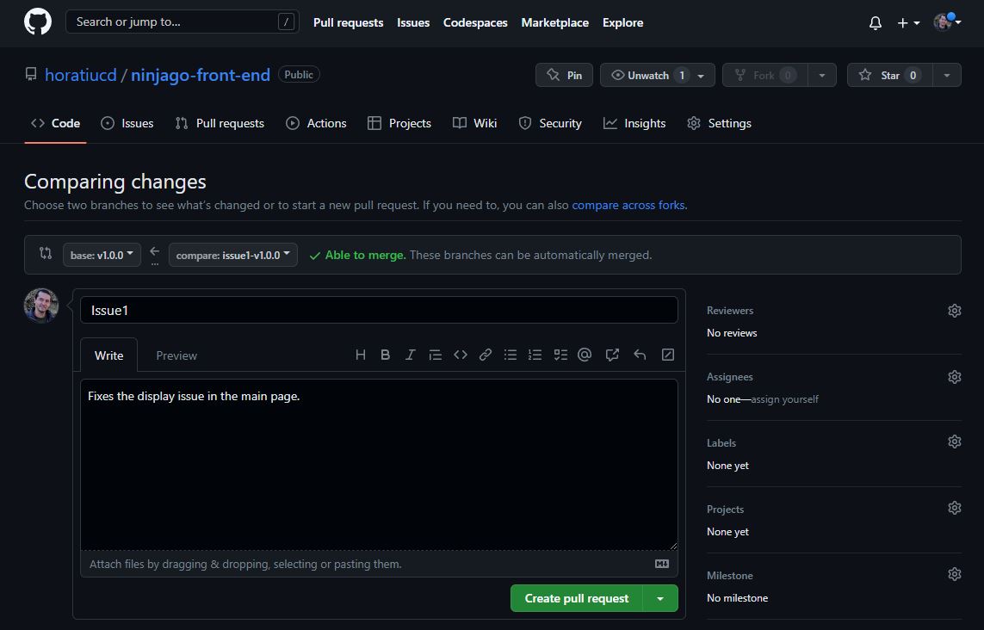Insert a saved reply
984x630 pixels.
[x=640, y=355]
